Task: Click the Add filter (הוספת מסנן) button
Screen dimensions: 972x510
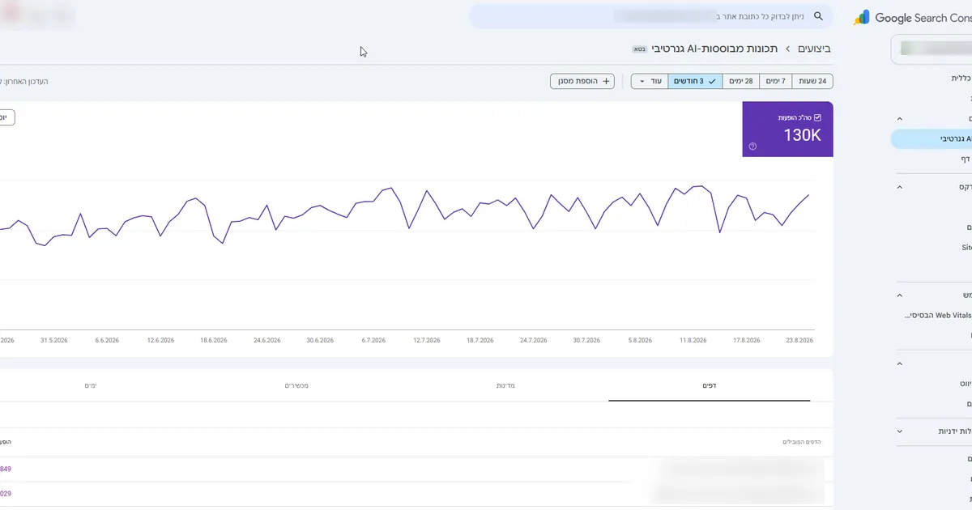Action: click(x=582, y=81)
